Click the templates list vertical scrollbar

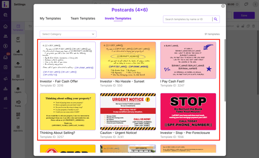(225, 70)
